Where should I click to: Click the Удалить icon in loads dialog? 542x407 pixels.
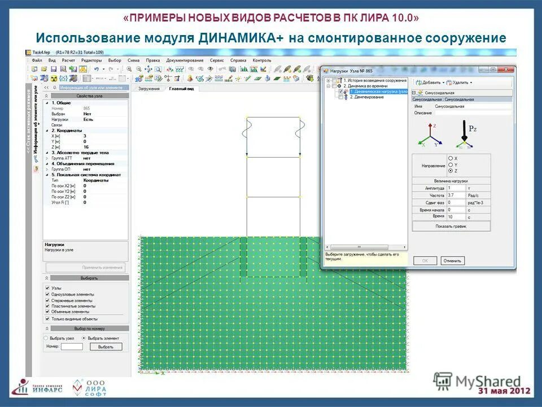point(449,83)
